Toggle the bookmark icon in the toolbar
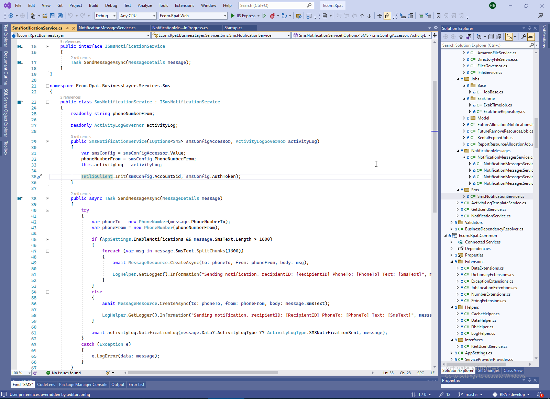550x399 pixels. point(438,16)
